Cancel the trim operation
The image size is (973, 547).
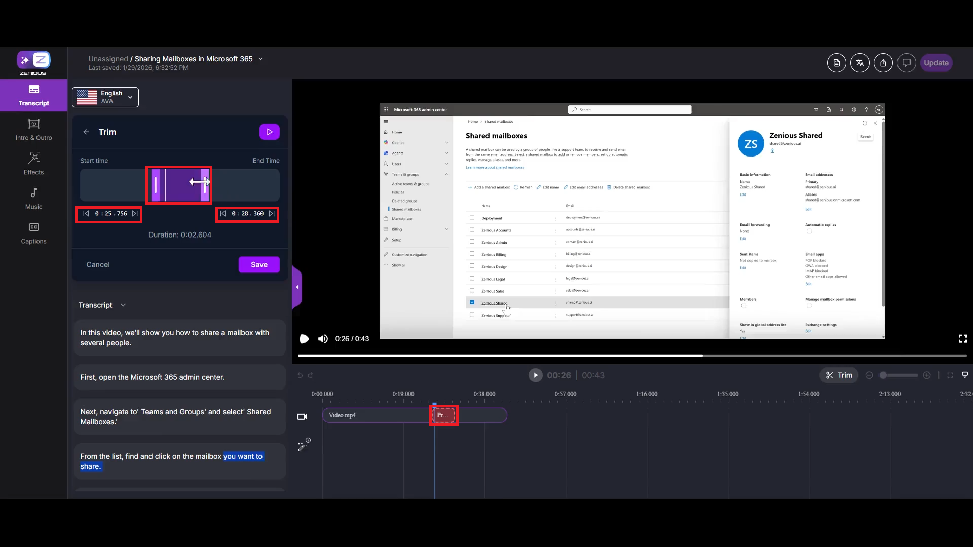98,264
